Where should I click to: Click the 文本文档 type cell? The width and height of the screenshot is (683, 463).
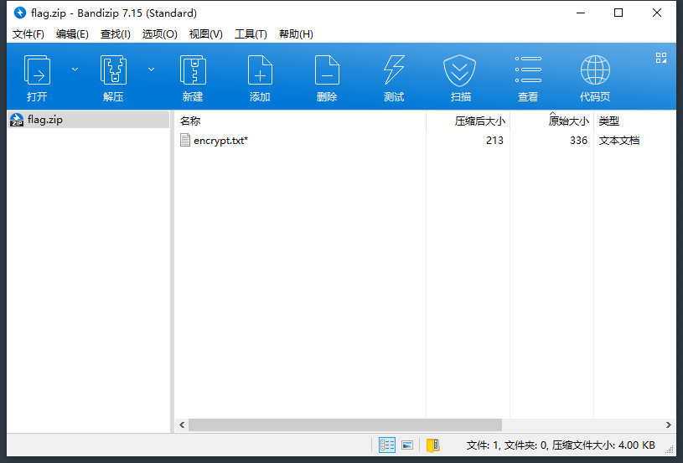[619, 140]
